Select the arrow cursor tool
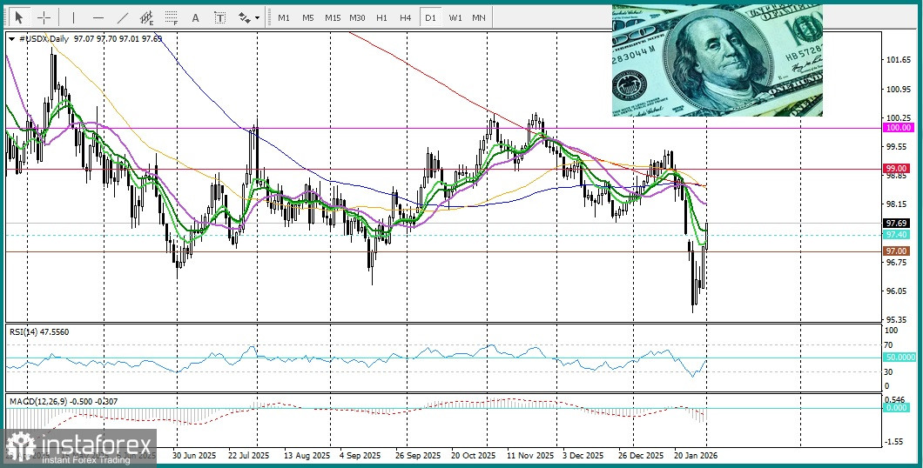 click(x=19, y=17)
